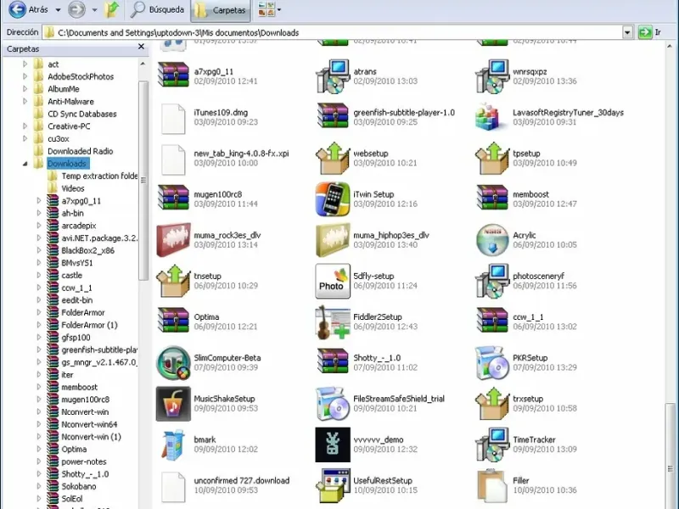Select MusicShakeSetup icon
The width and height of the screenshot is (679, 509).
click(x=173, y=404)
